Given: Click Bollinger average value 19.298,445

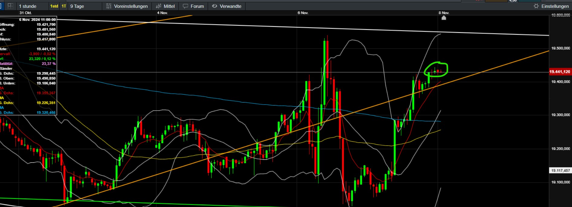Looking at the screenshot, I should tap(46, 74).
